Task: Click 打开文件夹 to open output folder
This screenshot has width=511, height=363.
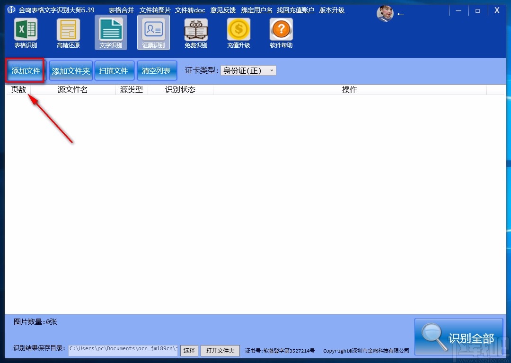Action: pos(220,351)
